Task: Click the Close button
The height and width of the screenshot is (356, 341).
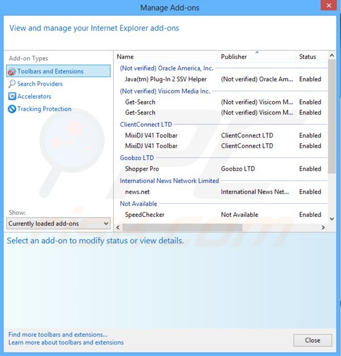Action: (x=313, y=340)
